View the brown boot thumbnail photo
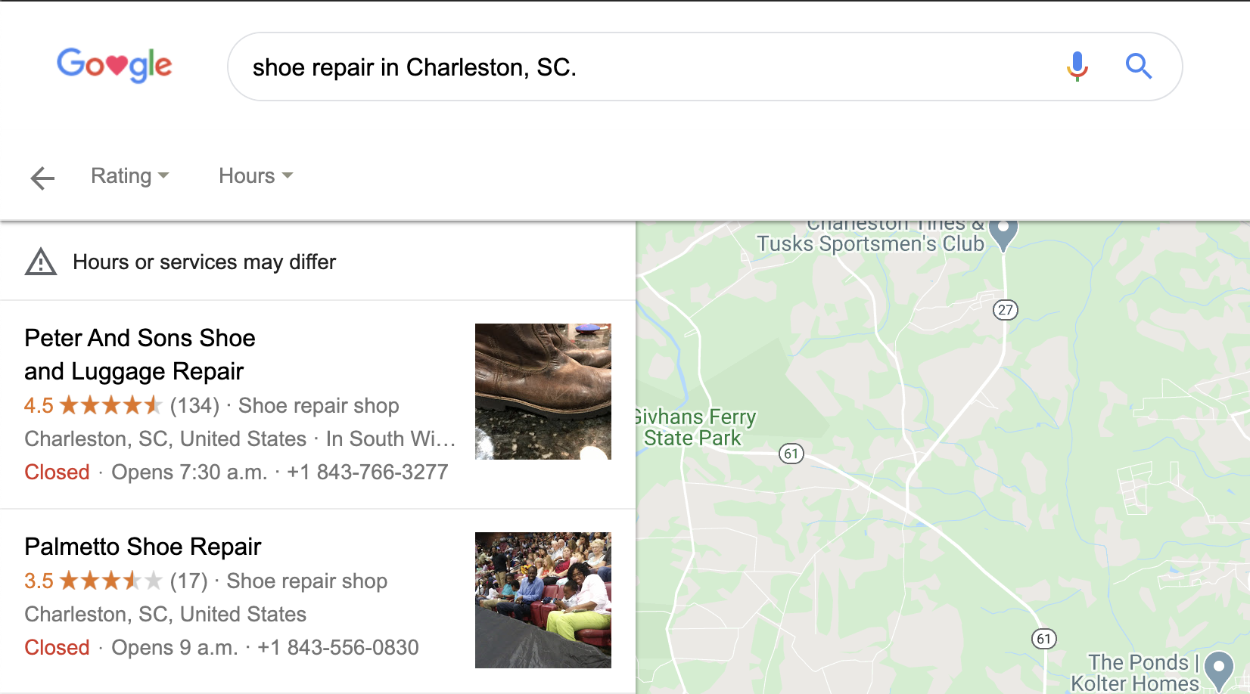 coord(543,392)
